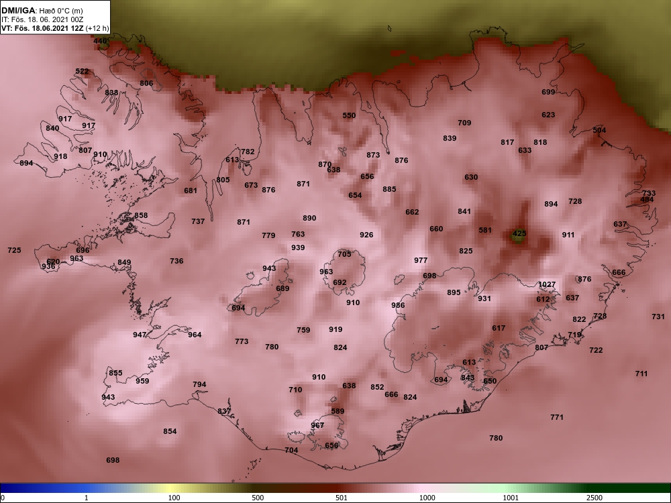Viewport: 671px width, 503px height.
Task: Click the map value 841
Action: 464,211
